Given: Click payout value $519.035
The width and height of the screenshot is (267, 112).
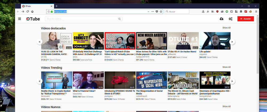Looking at the screenshot, I should pyautogui.click(x=172, y=99).
